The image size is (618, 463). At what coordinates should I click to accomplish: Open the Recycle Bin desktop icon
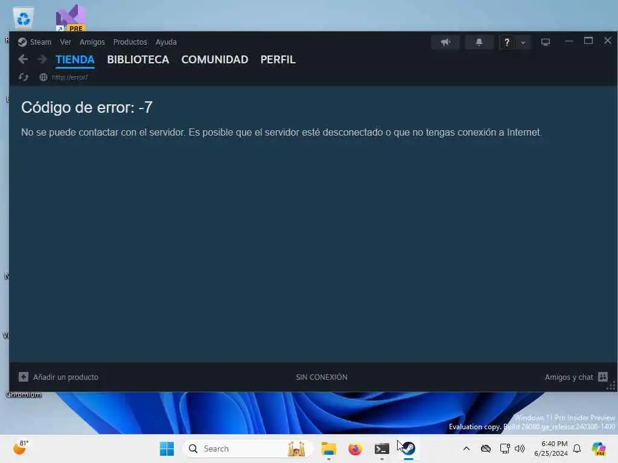point(24,18)
